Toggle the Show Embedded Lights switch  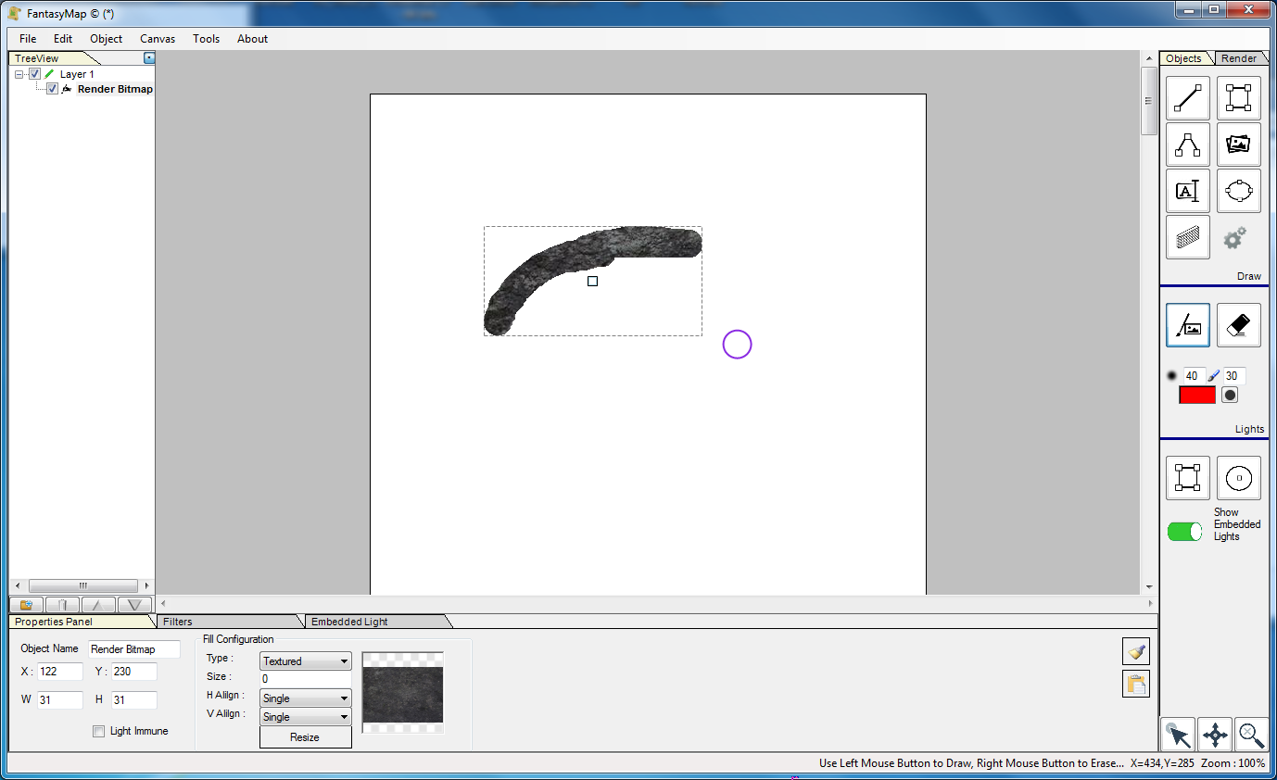click(x=1184, y=532)
